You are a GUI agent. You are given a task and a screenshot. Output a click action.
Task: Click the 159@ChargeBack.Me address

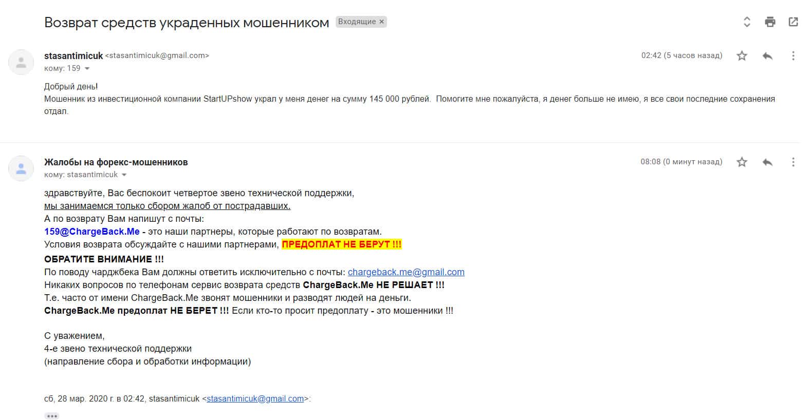[92, 232]
